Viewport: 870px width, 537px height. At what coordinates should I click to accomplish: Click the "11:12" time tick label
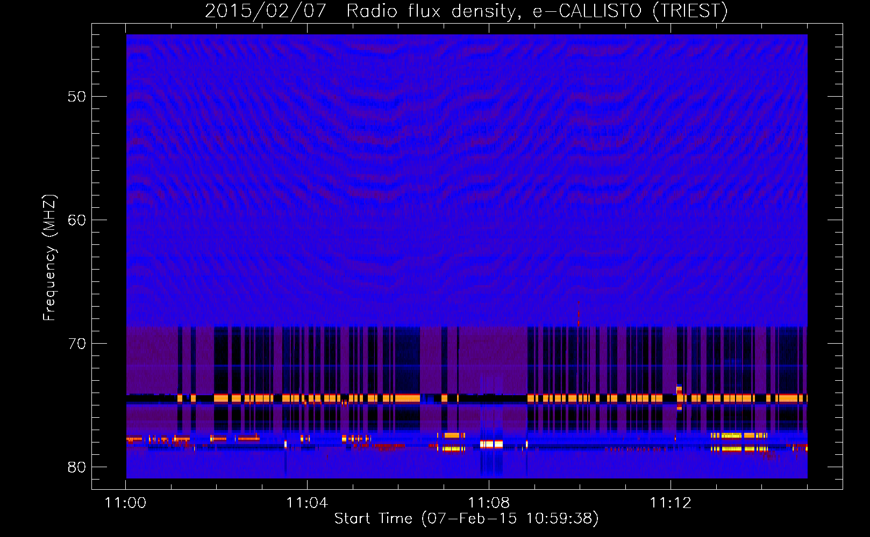671,503
